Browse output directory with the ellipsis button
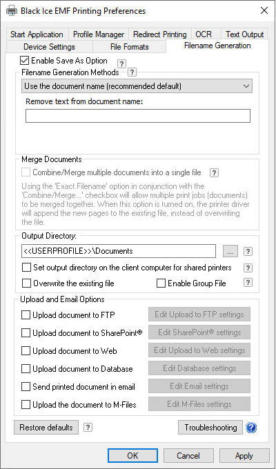The width and height of the screenshot is (276, 469). [x=230, y=252]
